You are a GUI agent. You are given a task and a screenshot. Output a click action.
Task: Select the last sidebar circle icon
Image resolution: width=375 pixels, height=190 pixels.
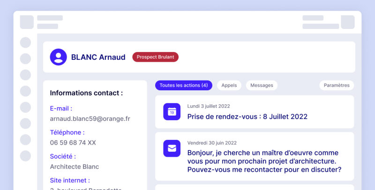point(25,156)
